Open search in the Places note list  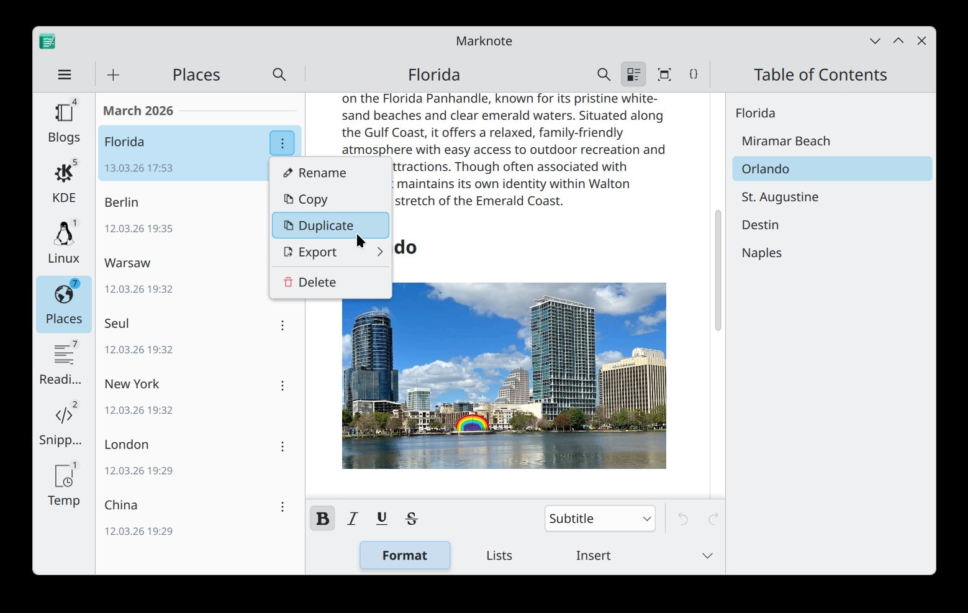[279, 74]
